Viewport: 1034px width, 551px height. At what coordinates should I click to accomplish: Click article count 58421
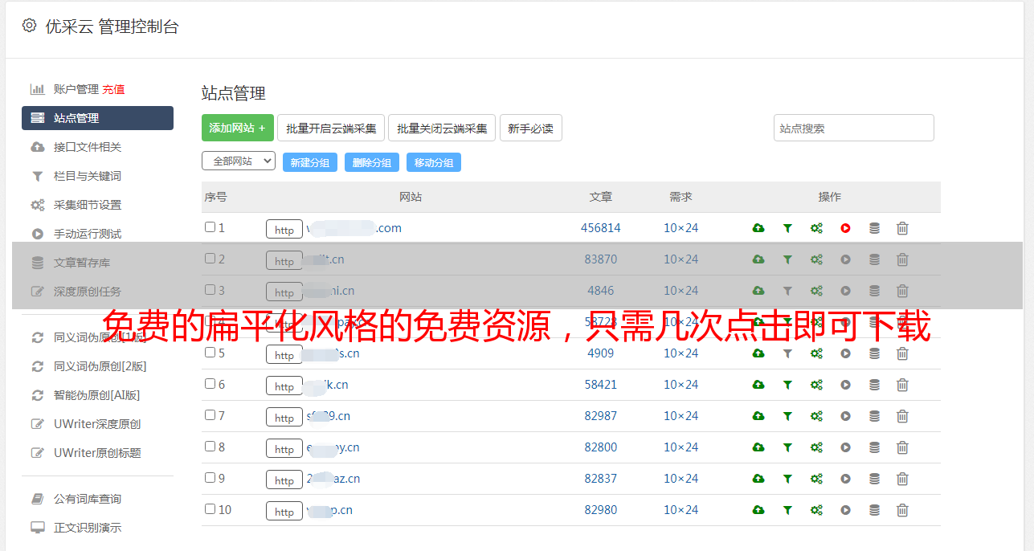tap(601, 385)
